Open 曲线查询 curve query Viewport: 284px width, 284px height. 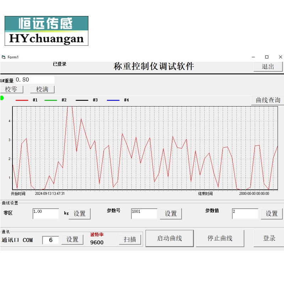268,100
